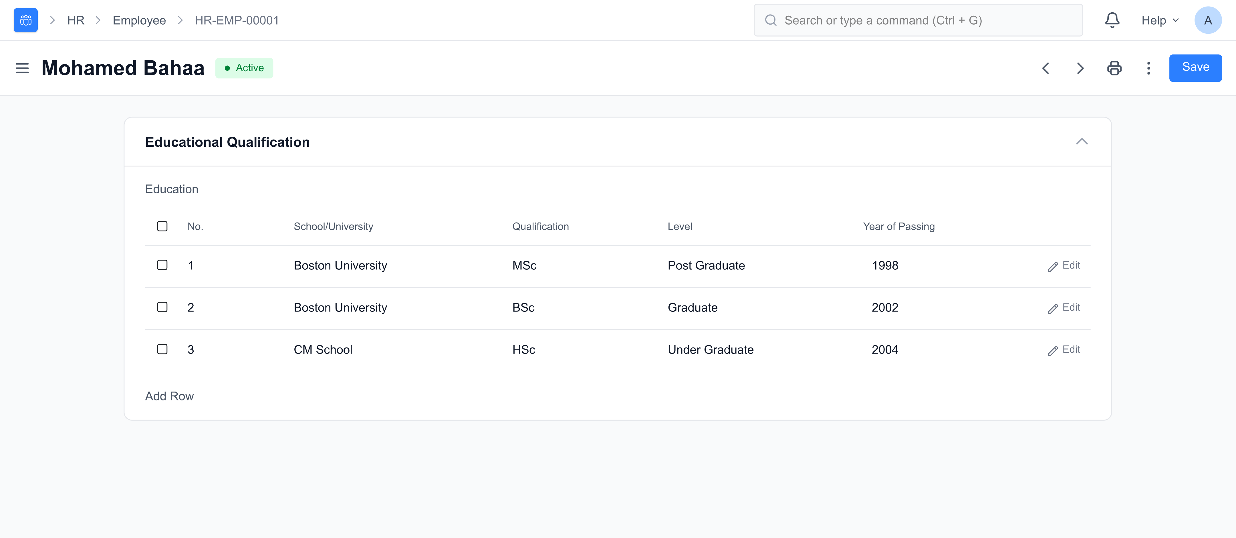Tick the CM School row checkbox
Viewport: 1236px width, 538px height.
point(162,350)
